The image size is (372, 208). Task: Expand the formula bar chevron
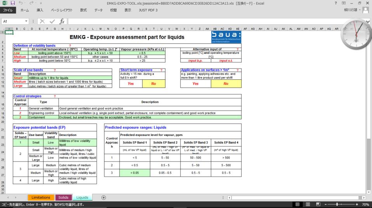368,22
